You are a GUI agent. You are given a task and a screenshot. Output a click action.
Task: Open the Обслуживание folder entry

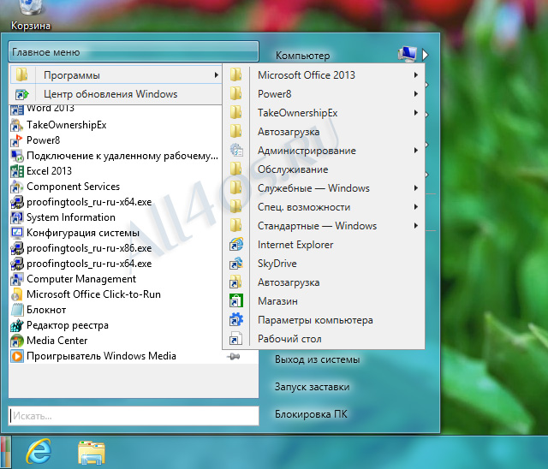click(324, 169)
